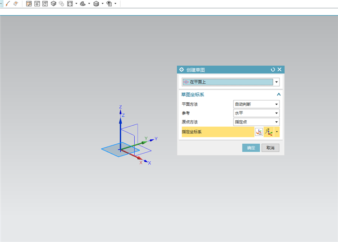Click the solid box shaded view icon
Viewport: 338px width, 242px height.
(54, 4)
